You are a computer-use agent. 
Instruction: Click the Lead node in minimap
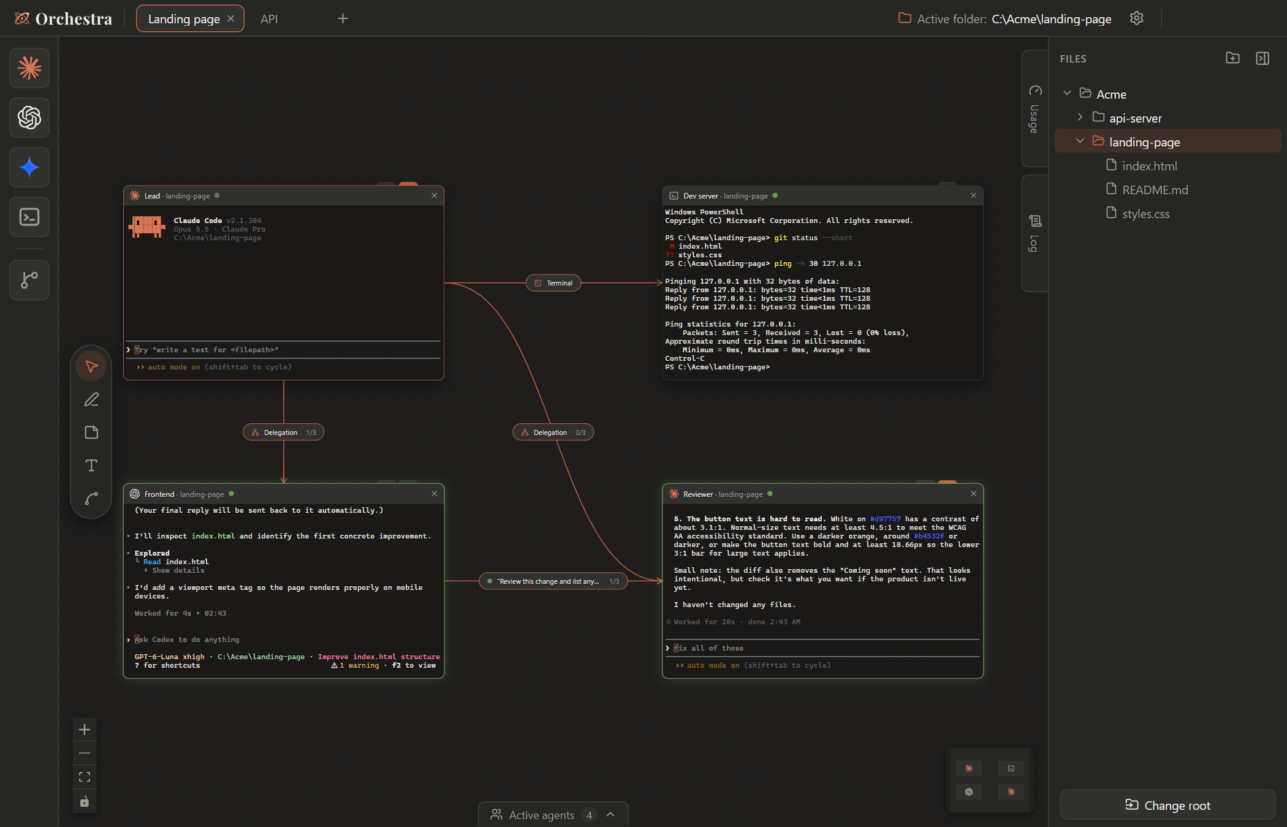pos(969,768)
